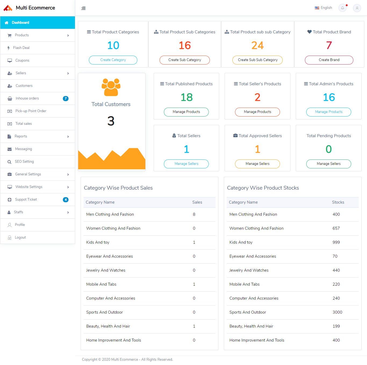Screen dimensions: 367x365
Task: Click the Customers user-plus icon
Action: click(10, 86)
